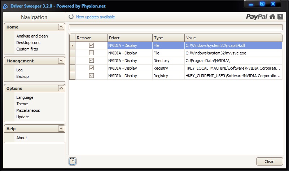289x172 pixels.
Task: Open the Backup page
Action: click(x=22, y=76)
